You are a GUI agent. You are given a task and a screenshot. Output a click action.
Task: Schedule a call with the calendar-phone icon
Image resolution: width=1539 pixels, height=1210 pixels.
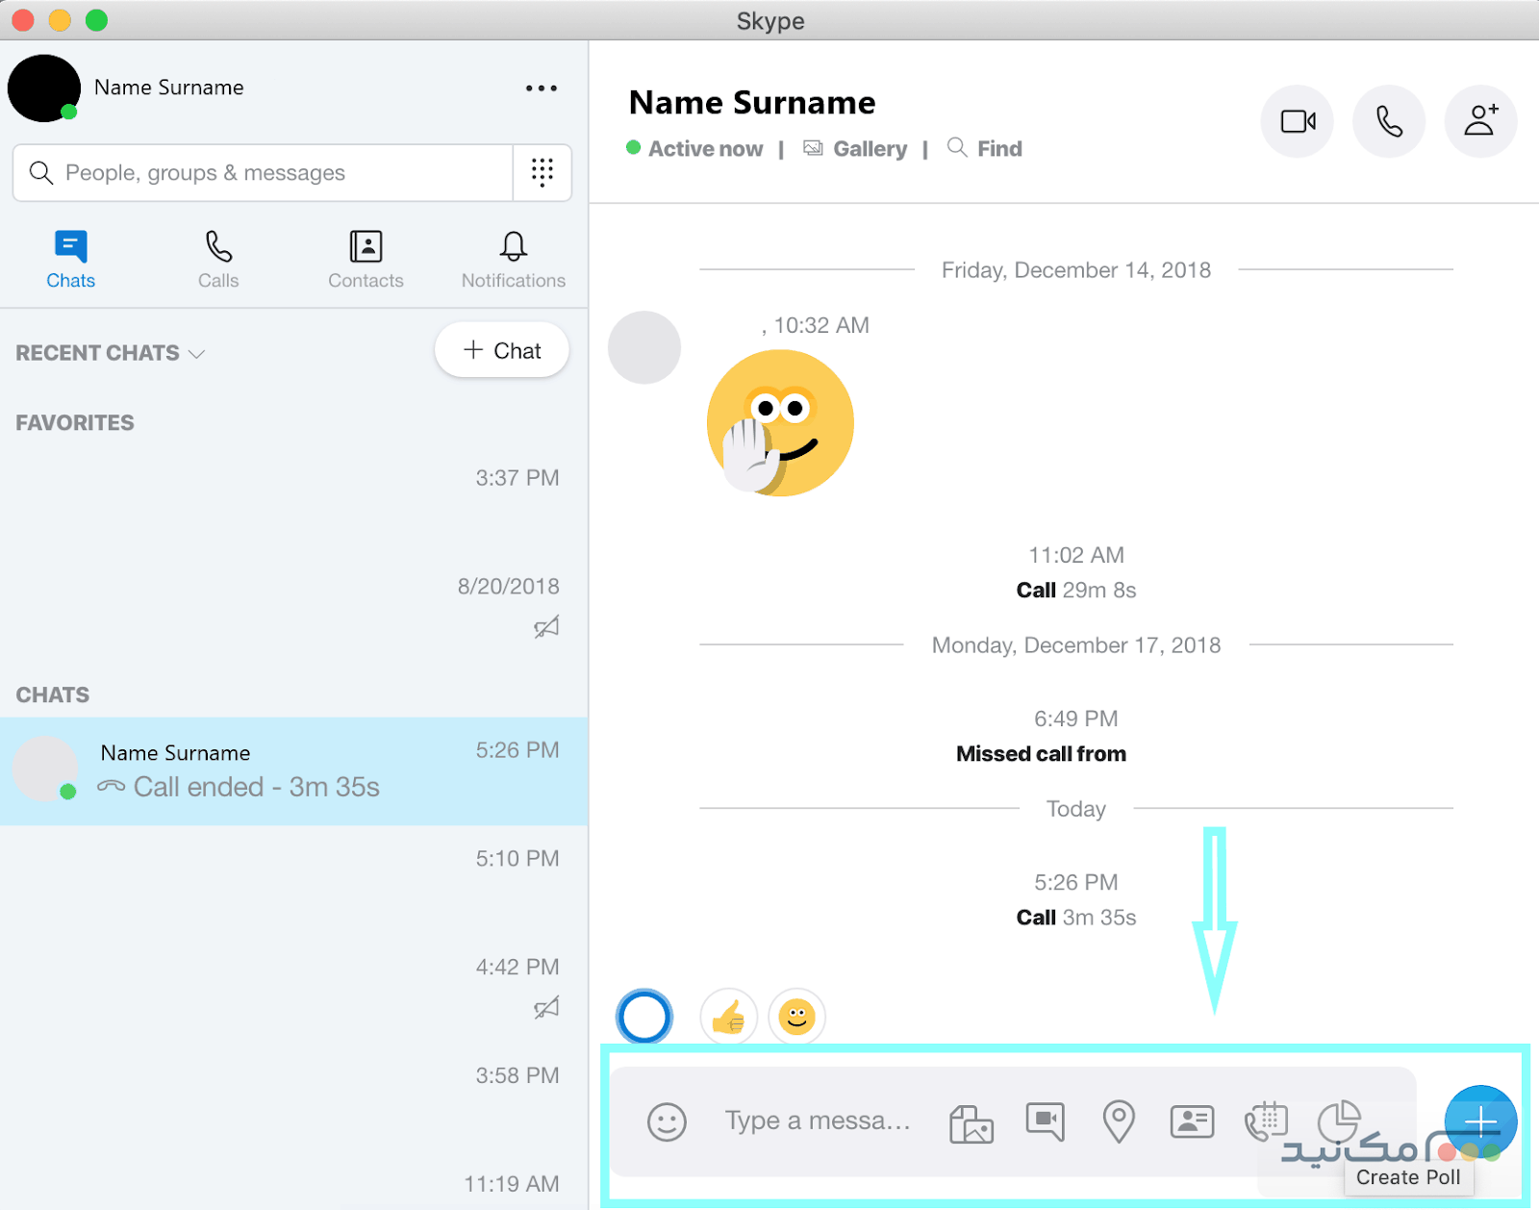[1265, 1121]
